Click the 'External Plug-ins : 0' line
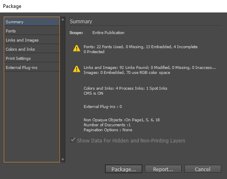The image size is (227, 179). click(102, 107)
